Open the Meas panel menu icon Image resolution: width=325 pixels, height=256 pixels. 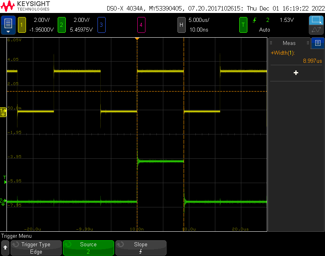coord(317,43)
